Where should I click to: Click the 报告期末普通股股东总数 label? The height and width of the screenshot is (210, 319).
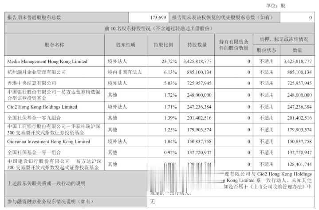(34, 17)
